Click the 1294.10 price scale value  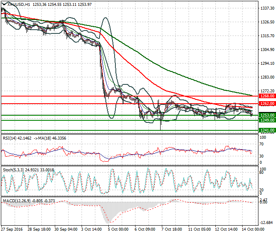[267, 64]
